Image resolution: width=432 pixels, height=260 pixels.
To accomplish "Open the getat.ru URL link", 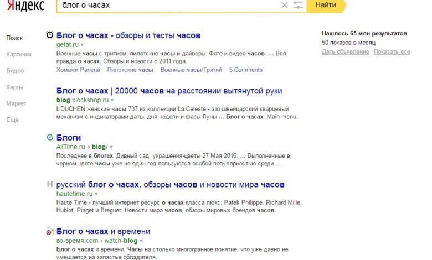I will (x=68, y=45).
